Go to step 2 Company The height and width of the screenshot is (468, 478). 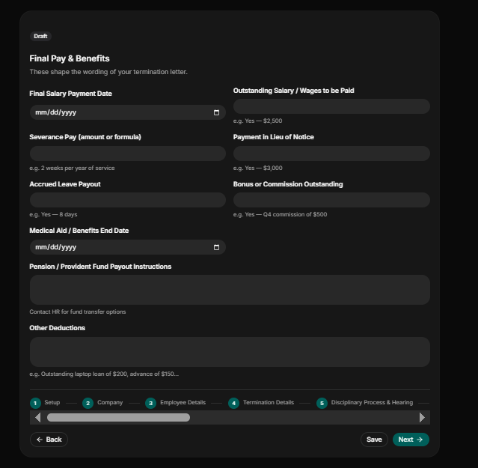click(x=102, y=403)
